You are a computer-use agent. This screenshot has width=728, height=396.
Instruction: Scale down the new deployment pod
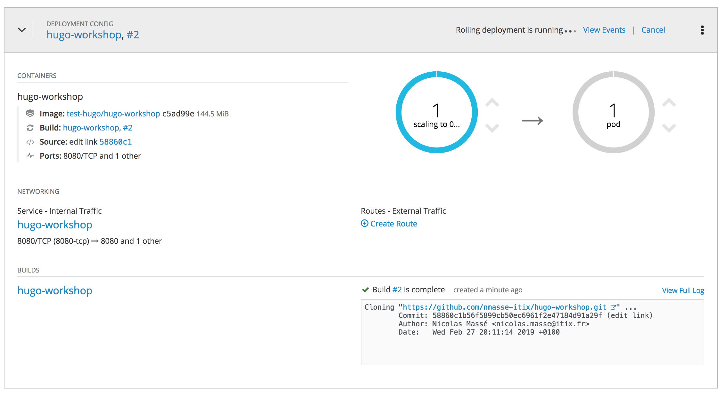pyautogui.click(x=669, y=128)
